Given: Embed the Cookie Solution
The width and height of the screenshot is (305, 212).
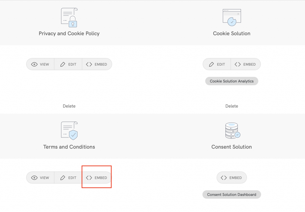Looking at the screenshot, I should 246,64.
